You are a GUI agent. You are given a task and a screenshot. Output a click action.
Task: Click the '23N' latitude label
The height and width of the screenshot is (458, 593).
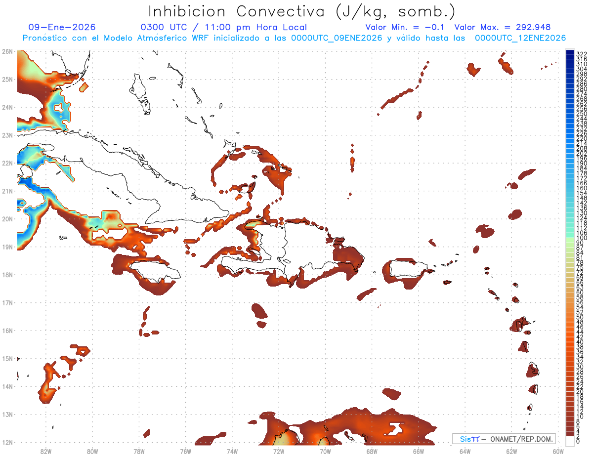click(7, 135)
